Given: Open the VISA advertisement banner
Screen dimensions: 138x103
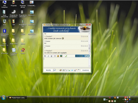Looking at the screenshot, I should pyautogui.click(x=82, y=56).
